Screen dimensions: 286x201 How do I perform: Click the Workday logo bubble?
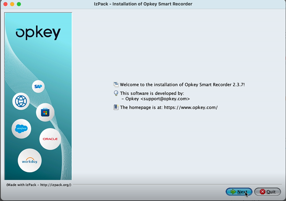click(x=30, y=161)
